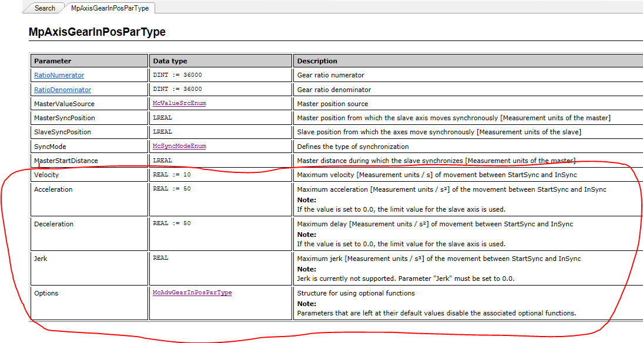Click the 'REAL := 10' data type value
This screenshot has height=343, width=643.
(x=172, y=174)
